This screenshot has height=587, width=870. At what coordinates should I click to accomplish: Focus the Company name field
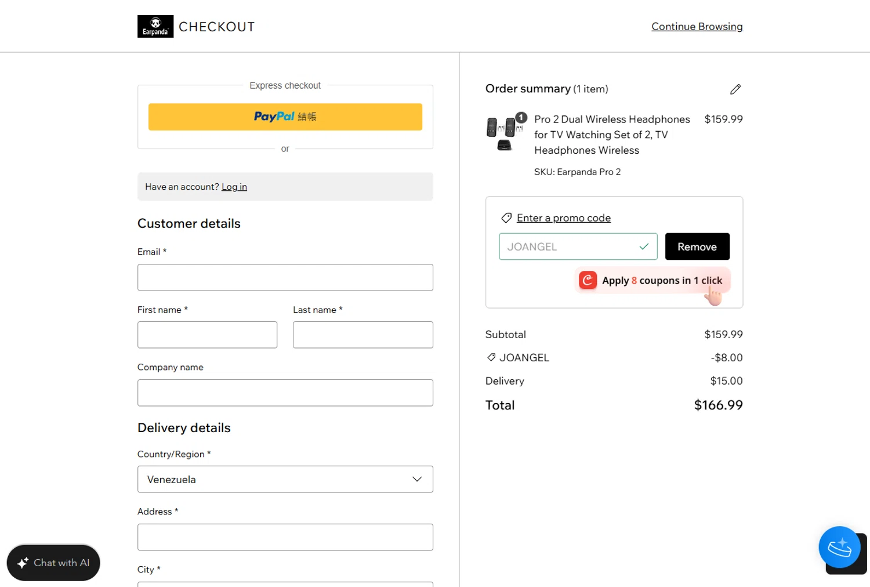click(285, 393)
